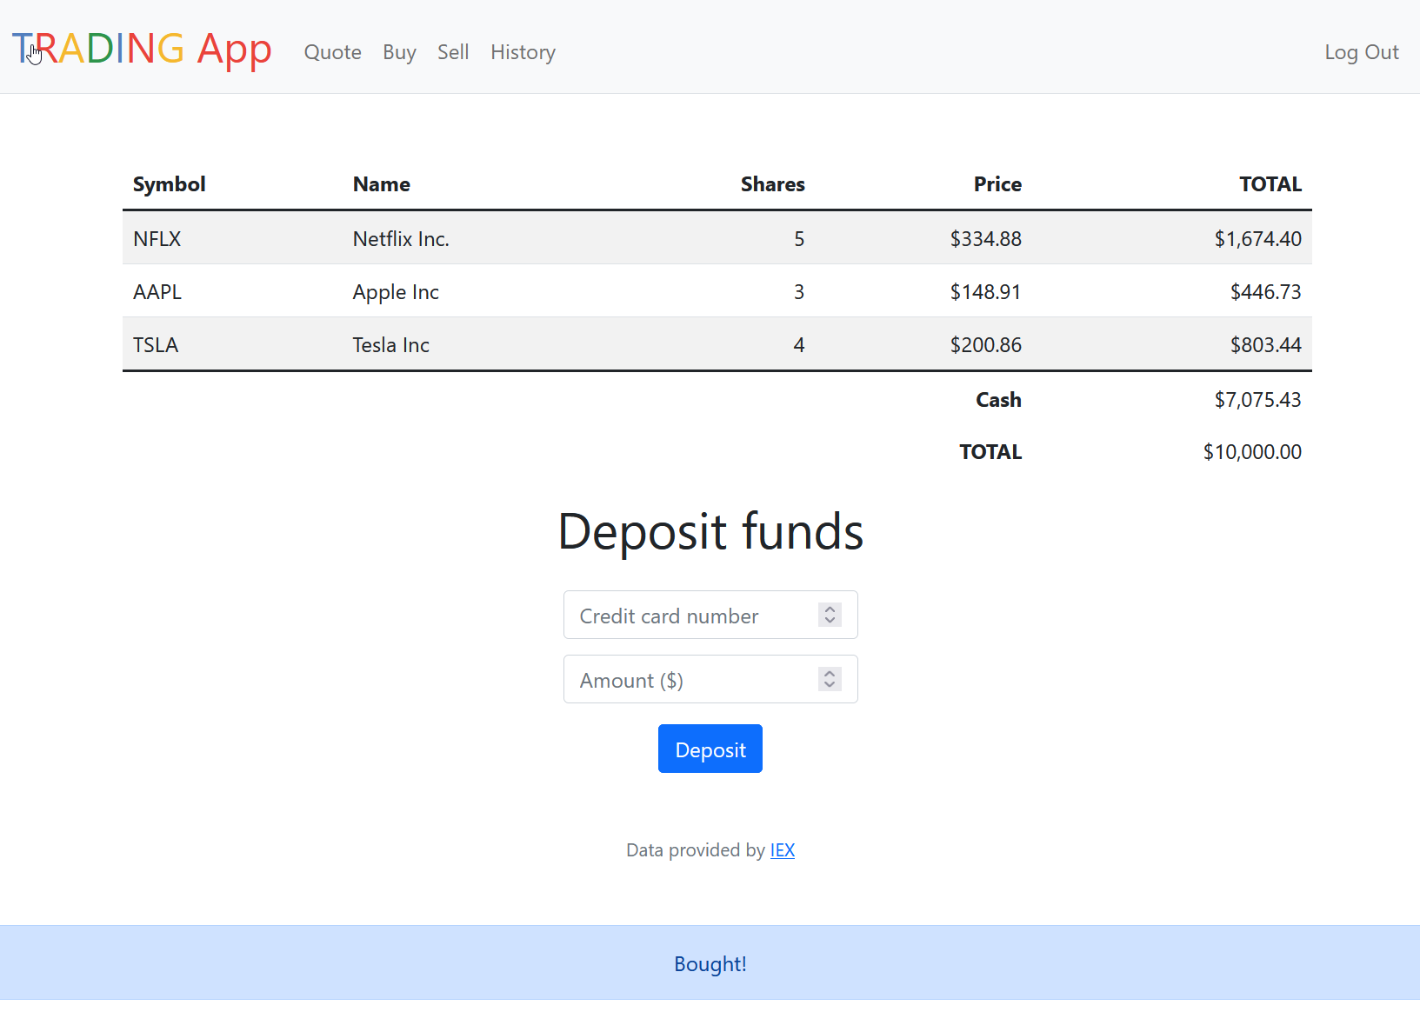The height and width of the screenshot is (1012, 1420).
Task: Click the Symbol column header
Action: [169, 183]
